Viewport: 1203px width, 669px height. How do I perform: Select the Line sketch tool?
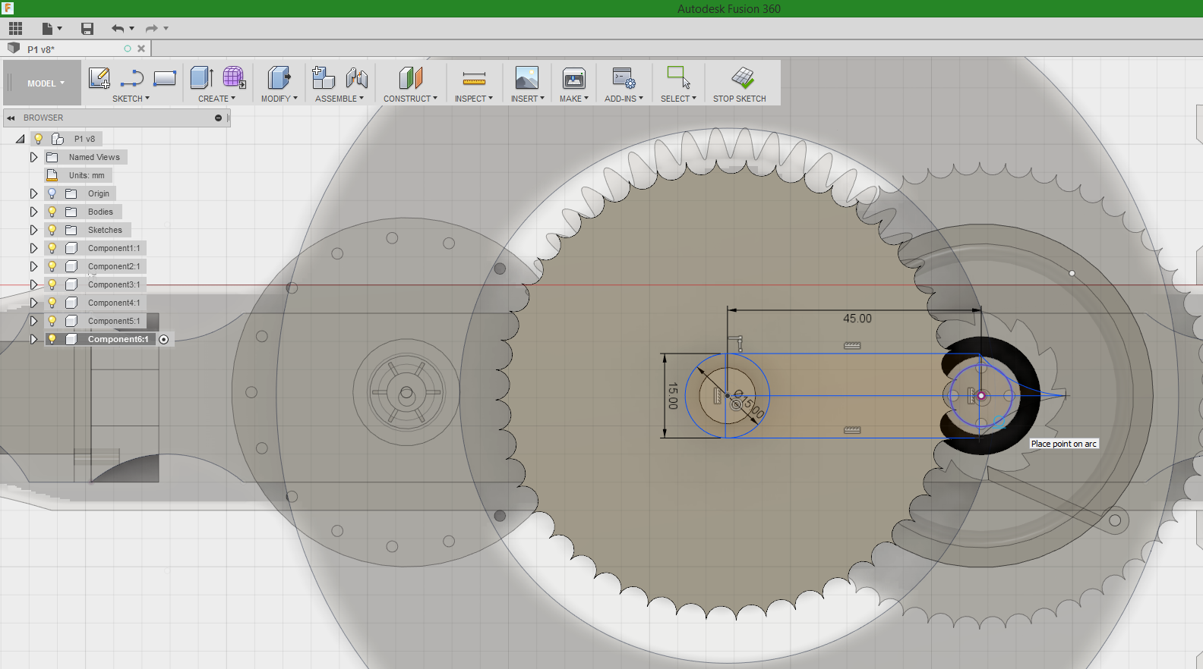[x=132, y=77]
